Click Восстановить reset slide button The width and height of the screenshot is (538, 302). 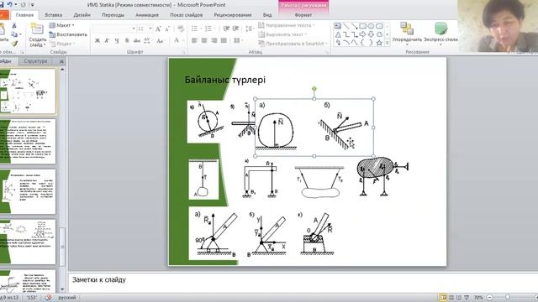68,34
